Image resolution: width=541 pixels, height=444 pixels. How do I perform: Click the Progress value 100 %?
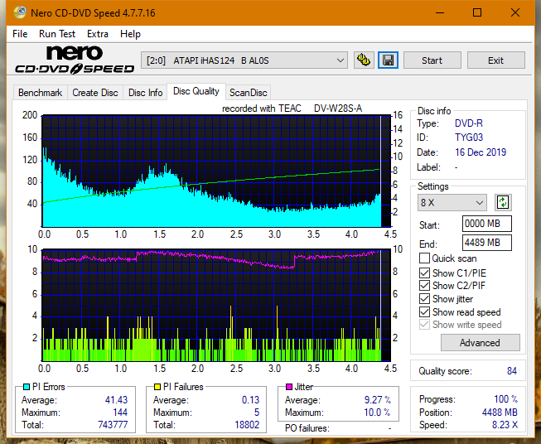click(506, 398)
